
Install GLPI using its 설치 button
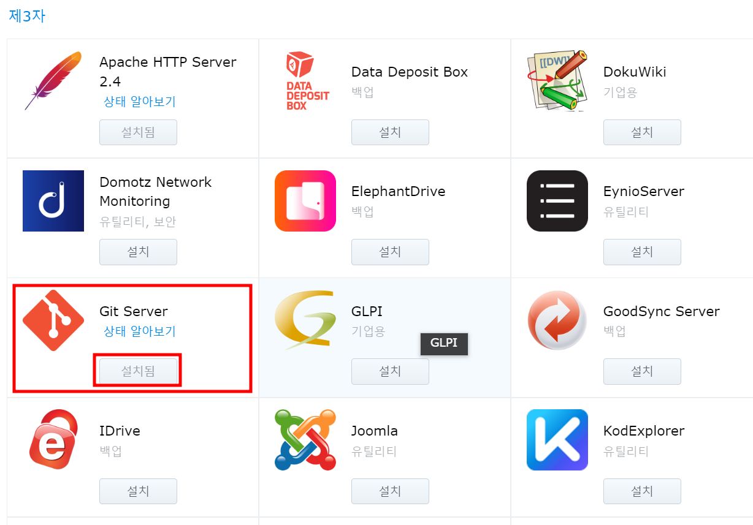tap(390, 371)
